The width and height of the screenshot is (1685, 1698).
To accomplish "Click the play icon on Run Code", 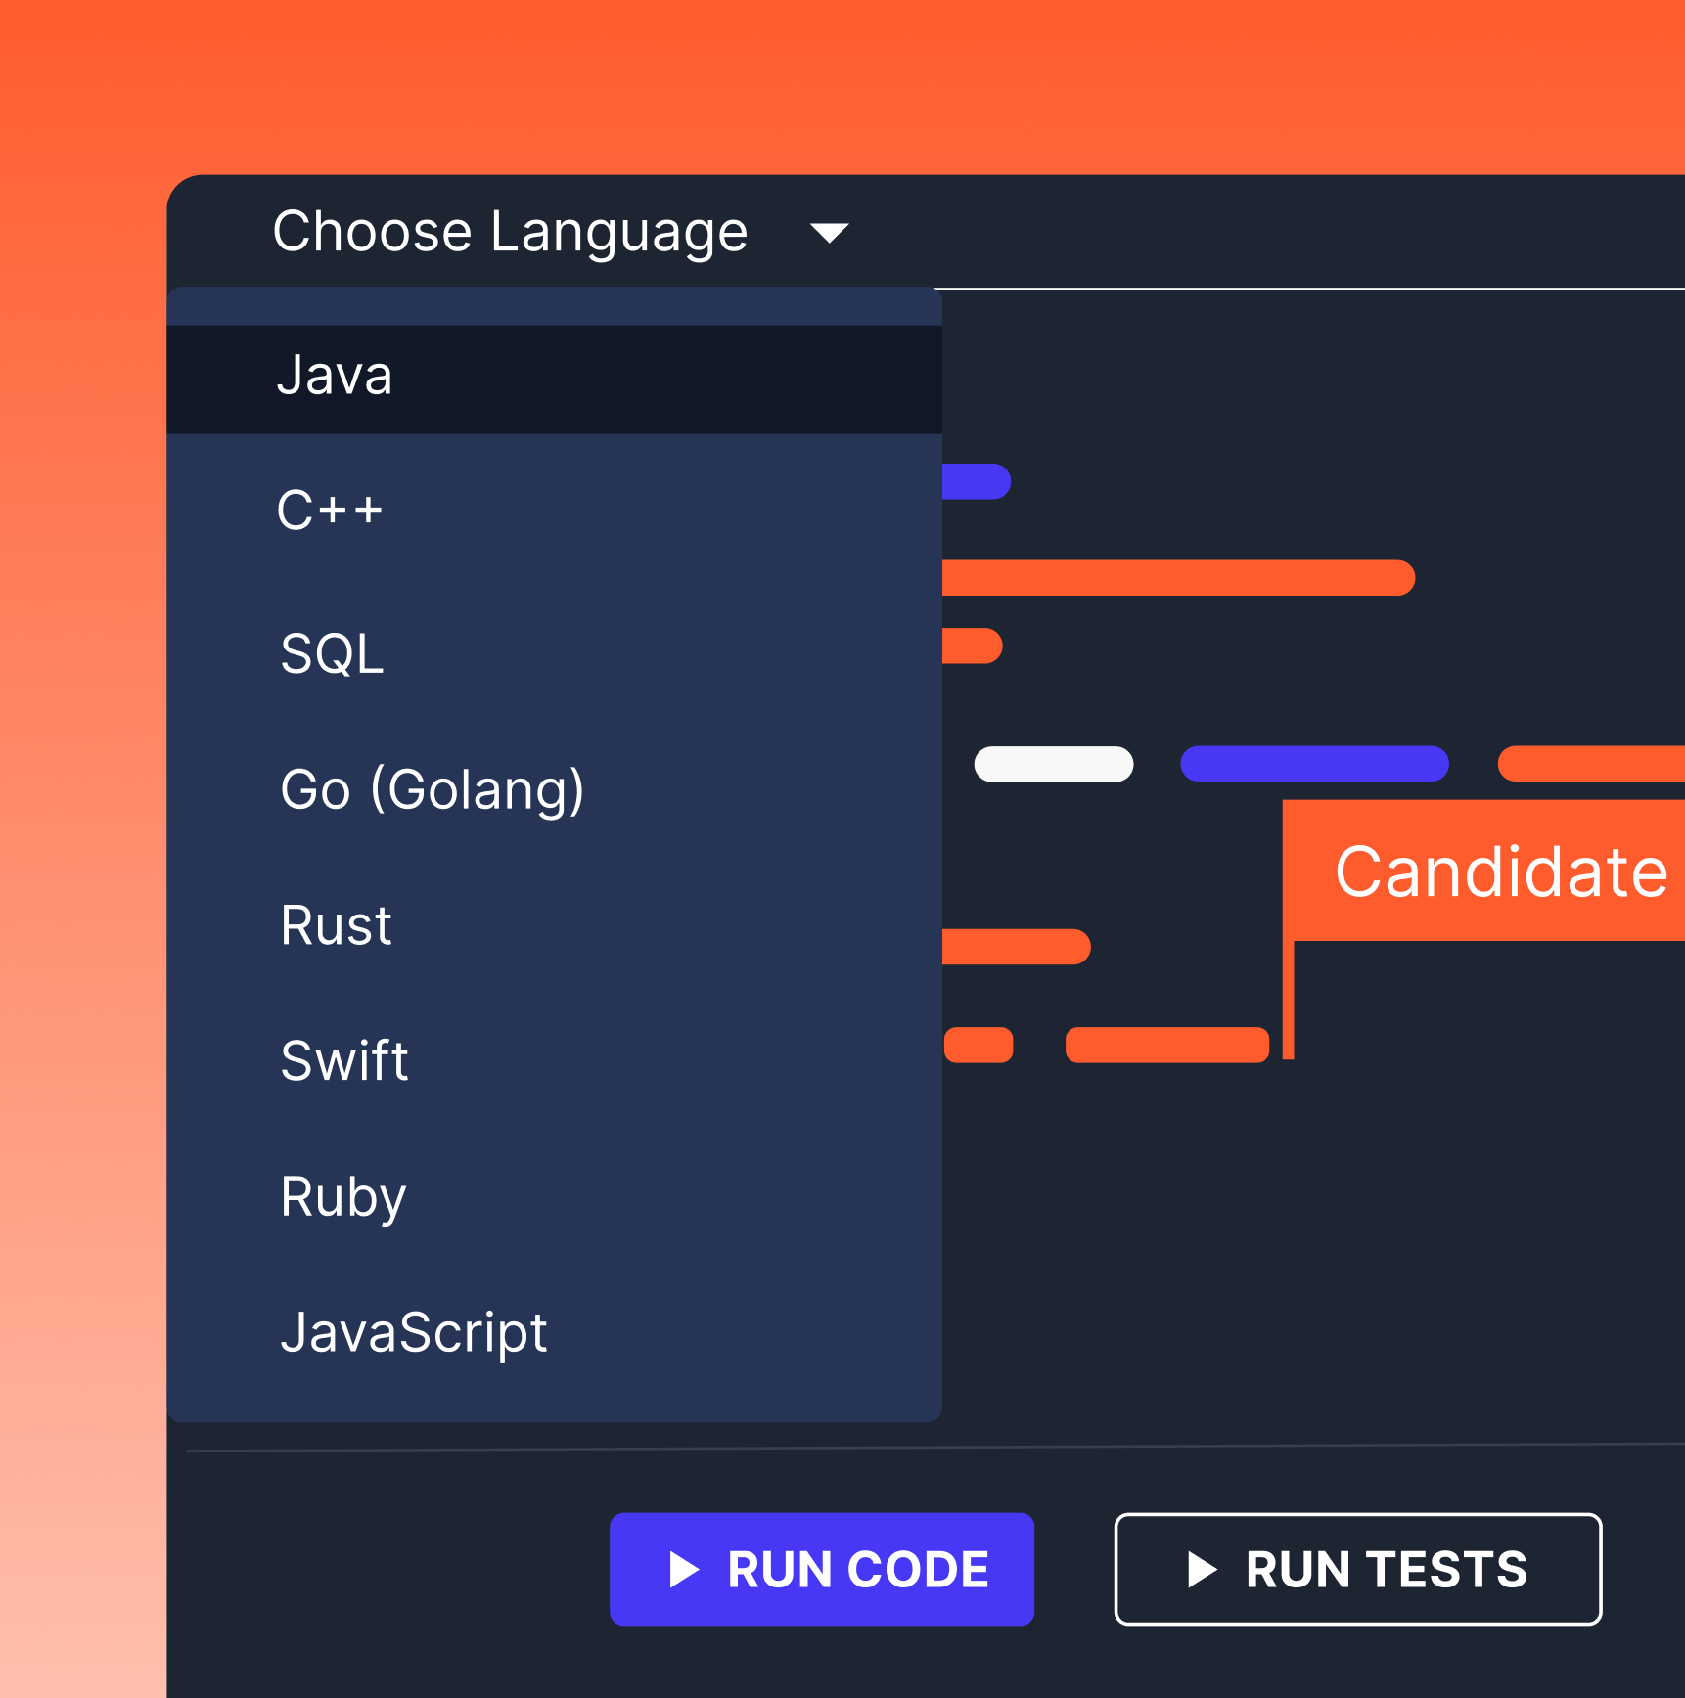I will pyautogui.click(x=684, y=1569).
